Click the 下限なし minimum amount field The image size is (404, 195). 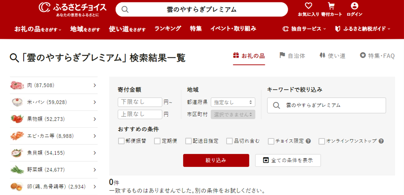coord(140,102)
